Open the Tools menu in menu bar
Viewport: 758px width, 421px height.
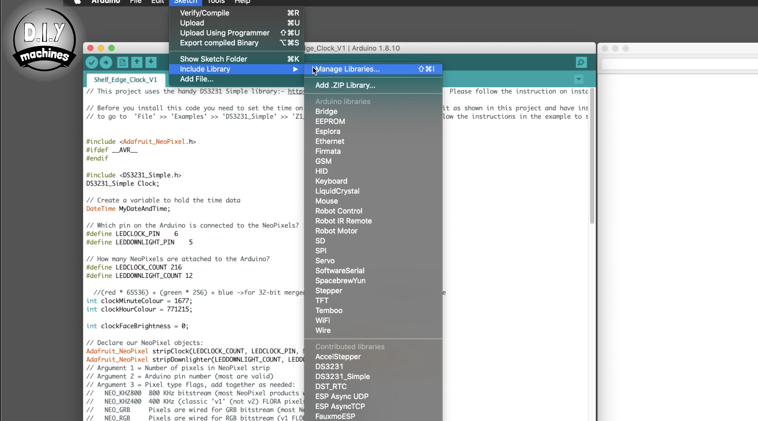[x=216, y=2]
